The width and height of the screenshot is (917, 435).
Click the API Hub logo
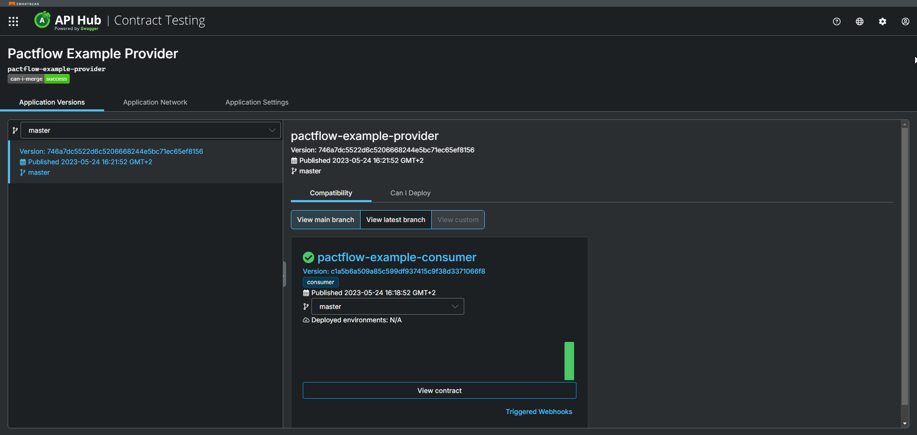coord(68,21)
